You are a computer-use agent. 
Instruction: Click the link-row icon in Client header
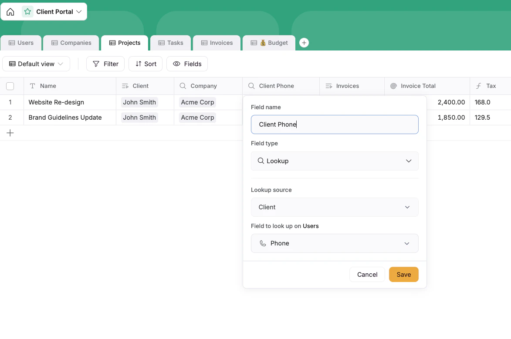pyautogui.click(x=125, y=86)
